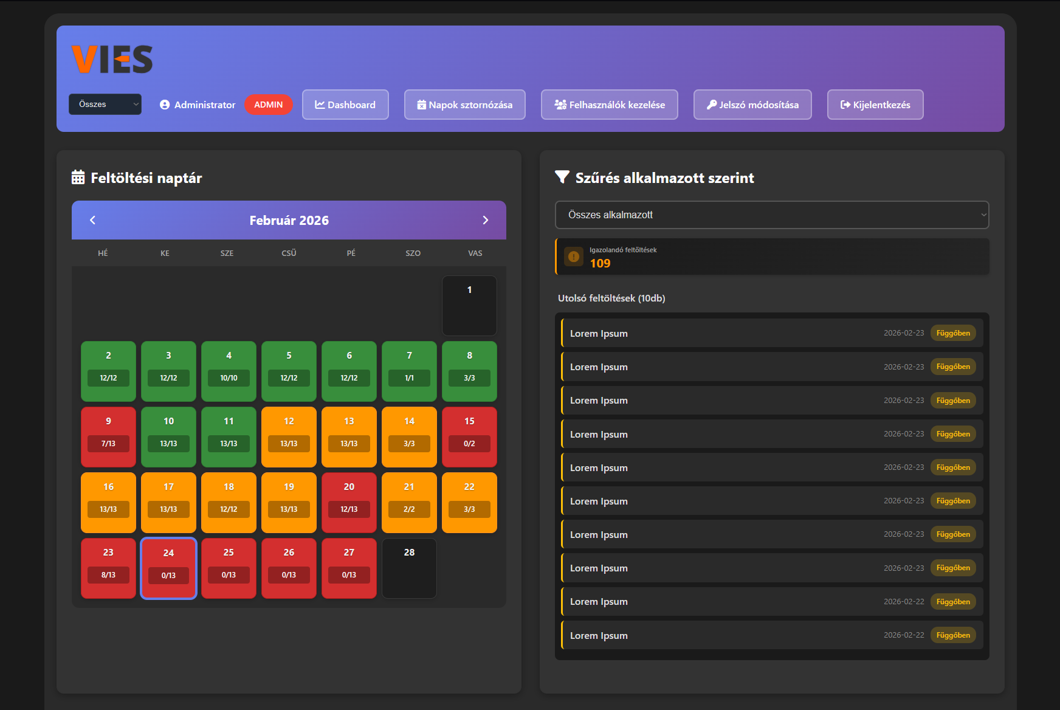Select the users icon for Felhasználók kezelése
The width and height of the screenshot is (1060, 710).
click(559, 105)
